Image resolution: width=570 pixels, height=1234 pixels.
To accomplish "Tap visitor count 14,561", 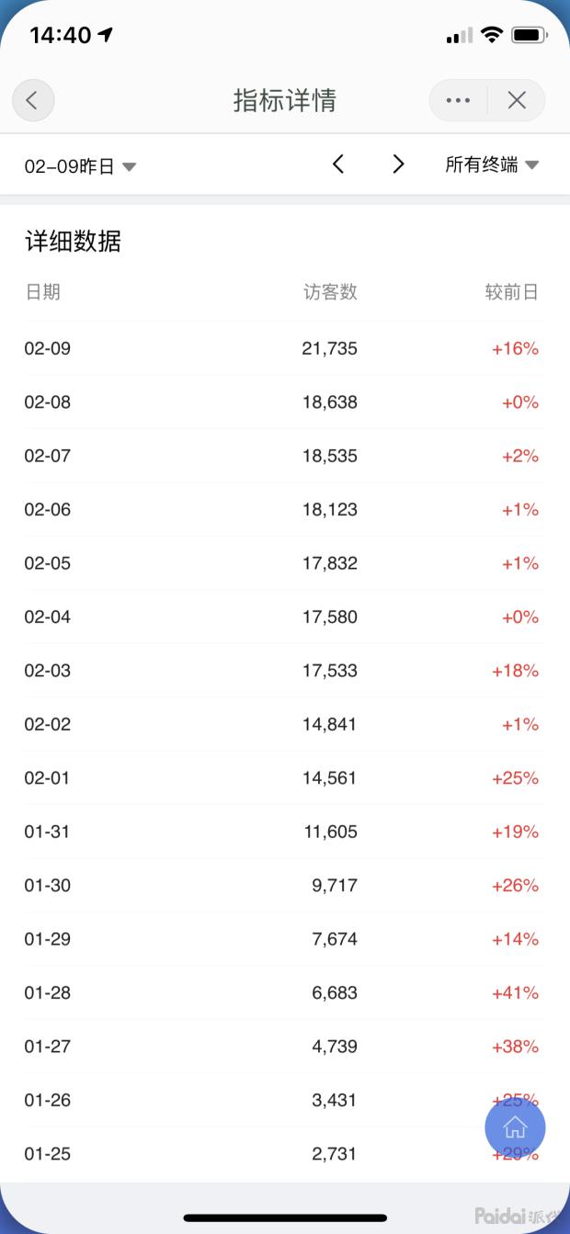I will tap(329, 778).
